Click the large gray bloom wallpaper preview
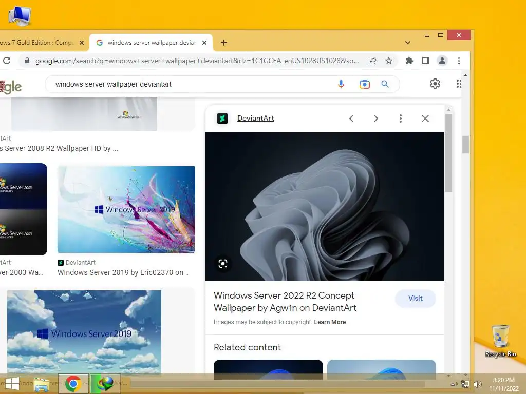 [x=325, y=206]
